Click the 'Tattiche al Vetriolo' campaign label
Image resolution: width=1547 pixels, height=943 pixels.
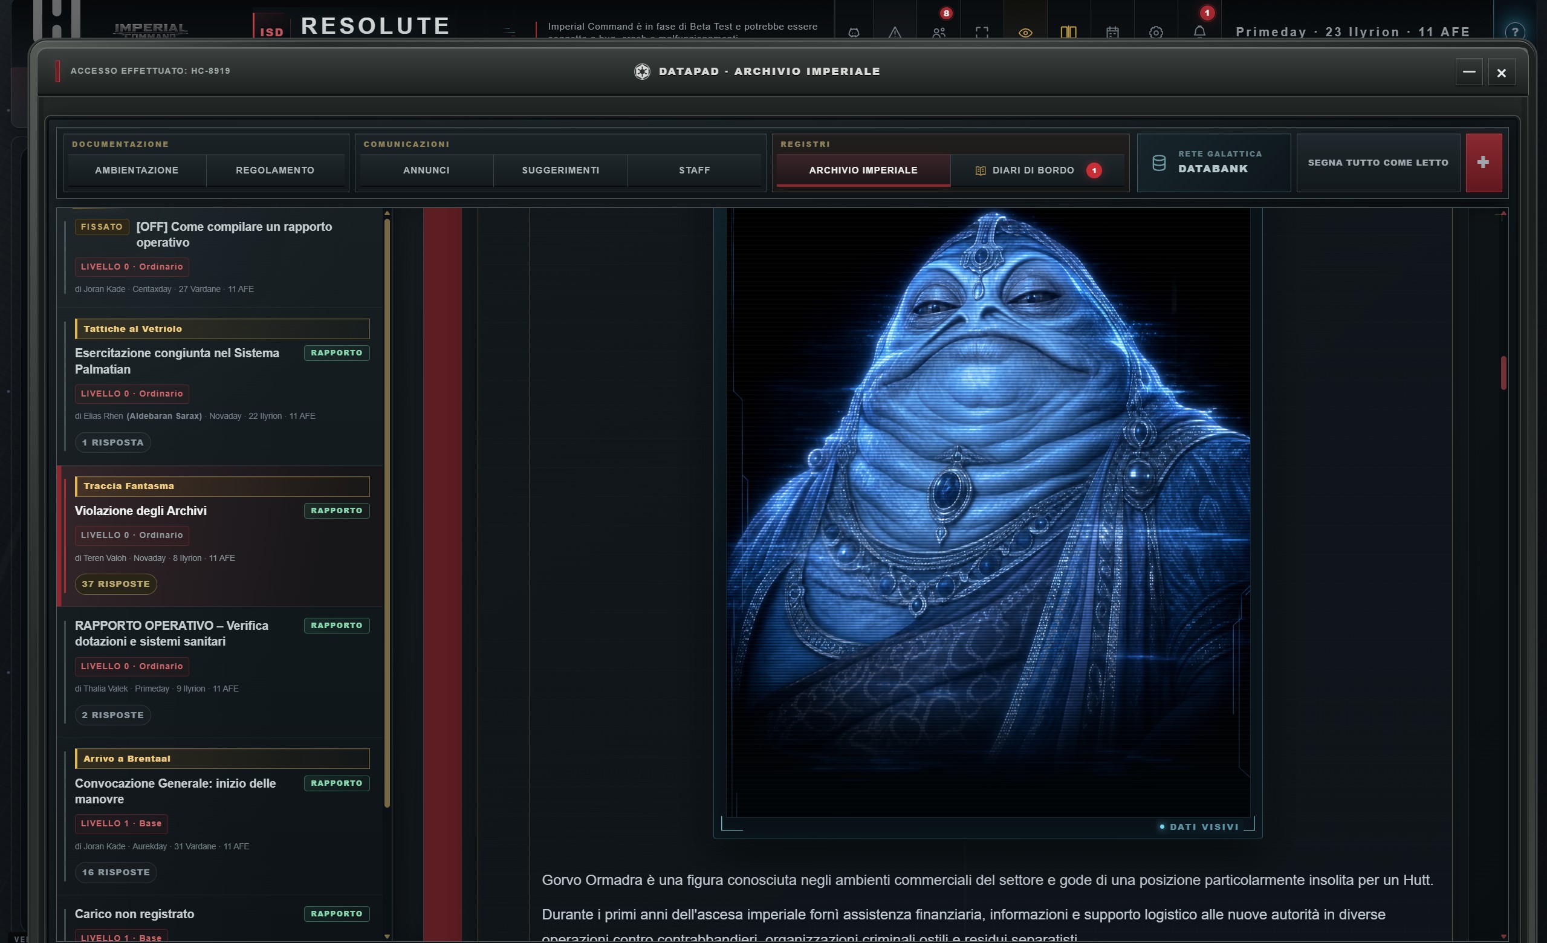point(222,329)
